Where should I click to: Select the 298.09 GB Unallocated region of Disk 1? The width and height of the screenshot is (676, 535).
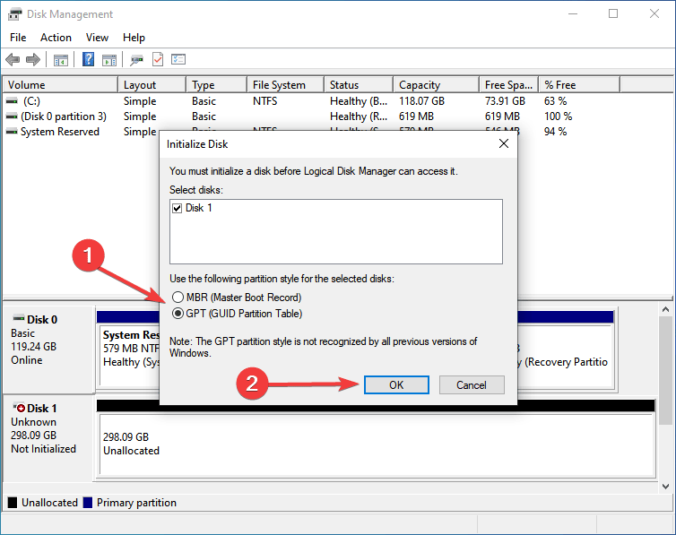(377, 444)
